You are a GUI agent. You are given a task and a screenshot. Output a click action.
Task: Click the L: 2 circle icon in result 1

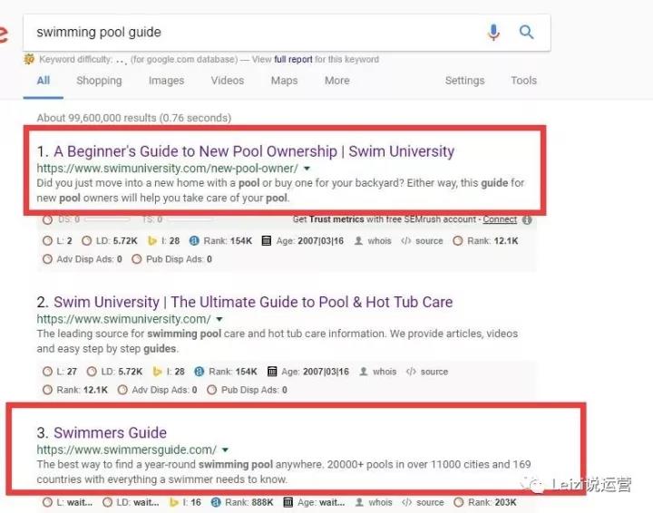click(47, 241)
